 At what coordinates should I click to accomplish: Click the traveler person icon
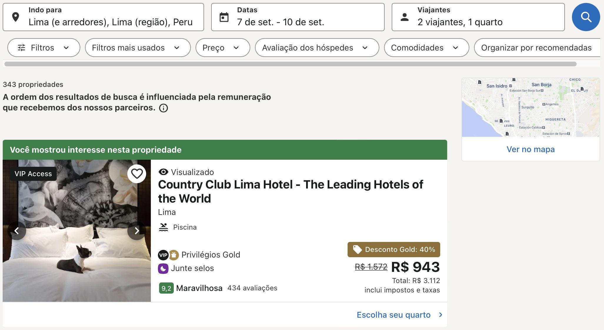405,17
